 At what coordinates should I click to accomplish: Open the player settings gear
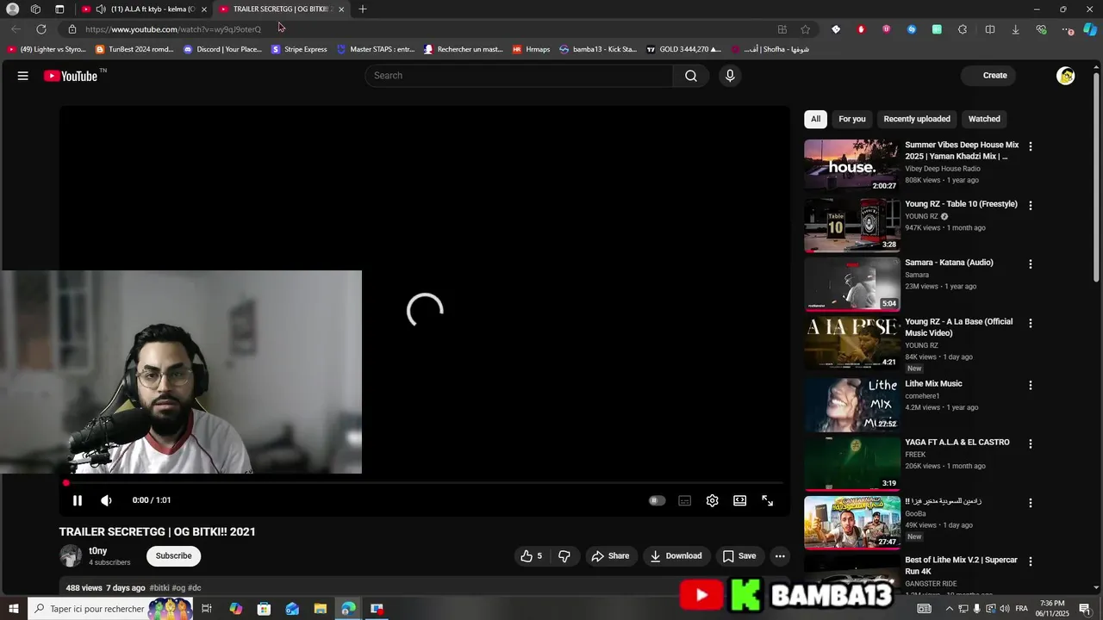coord(713,500)
